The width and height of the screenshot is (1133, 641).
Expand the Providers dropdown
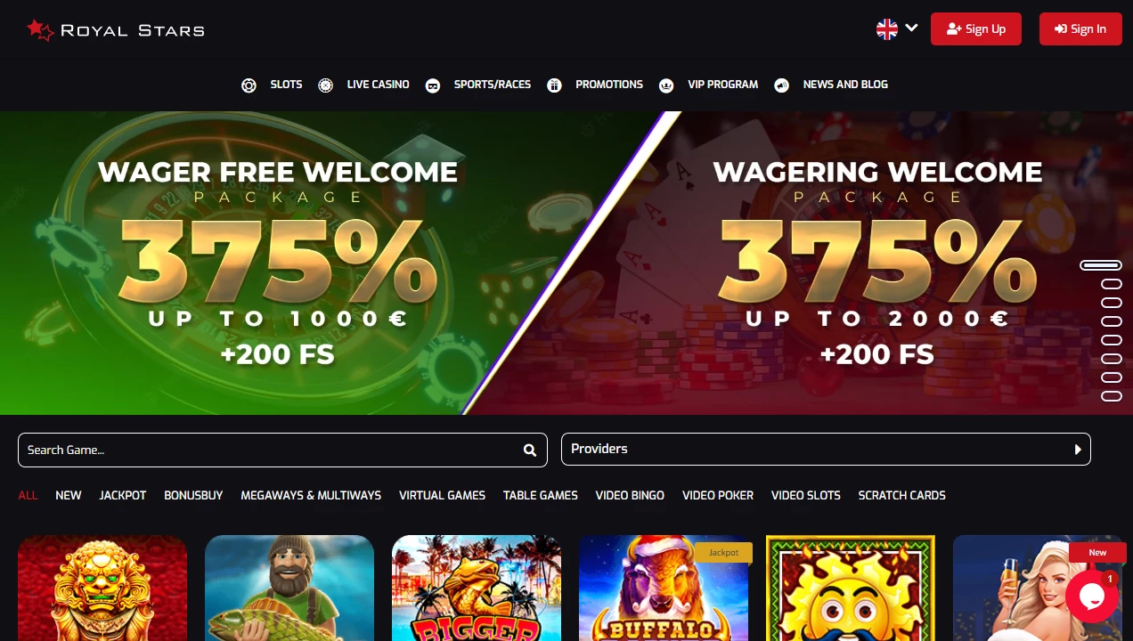click(x=826, y=450)
